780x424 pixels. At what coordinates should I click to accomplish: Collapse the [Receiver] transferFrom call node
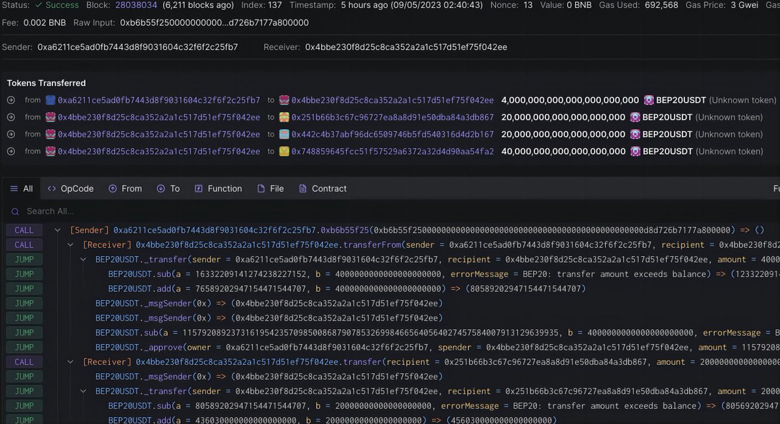coord(71,245)
